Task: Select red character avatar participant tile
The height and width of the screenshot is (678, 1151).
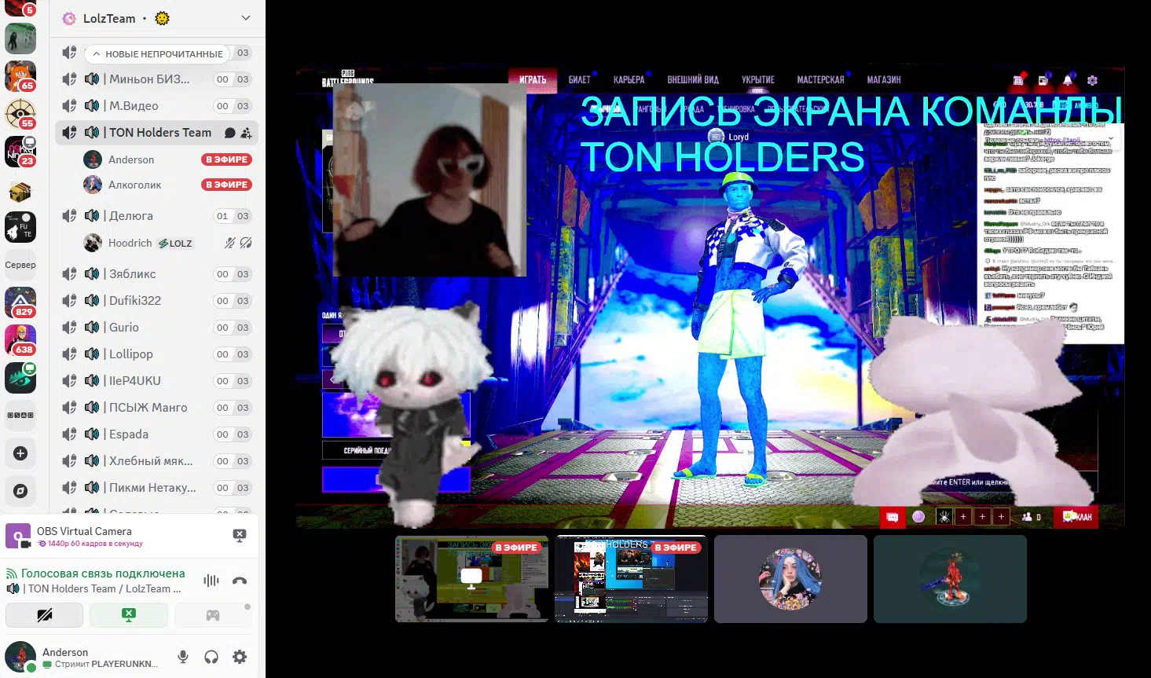Action: coord(950,579)
